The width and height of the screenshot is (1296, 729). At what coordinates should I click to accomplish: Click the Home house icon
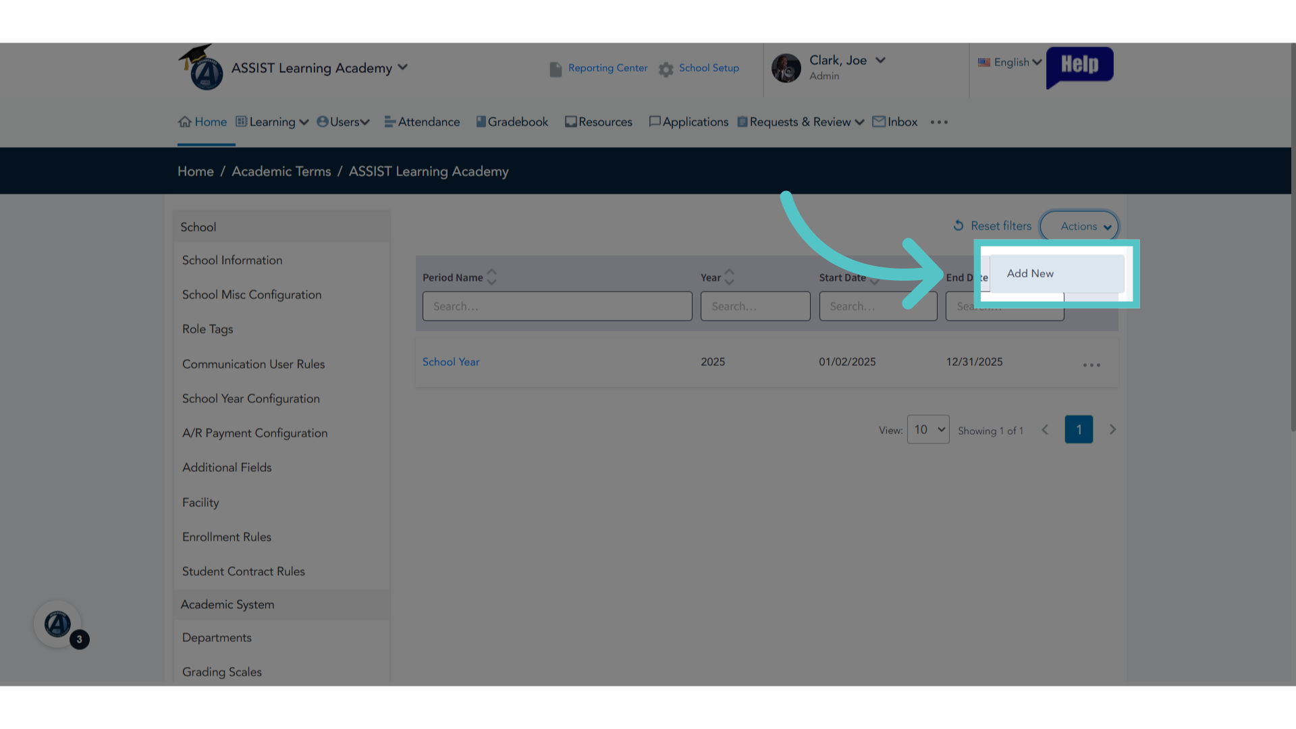pos(185,122)
